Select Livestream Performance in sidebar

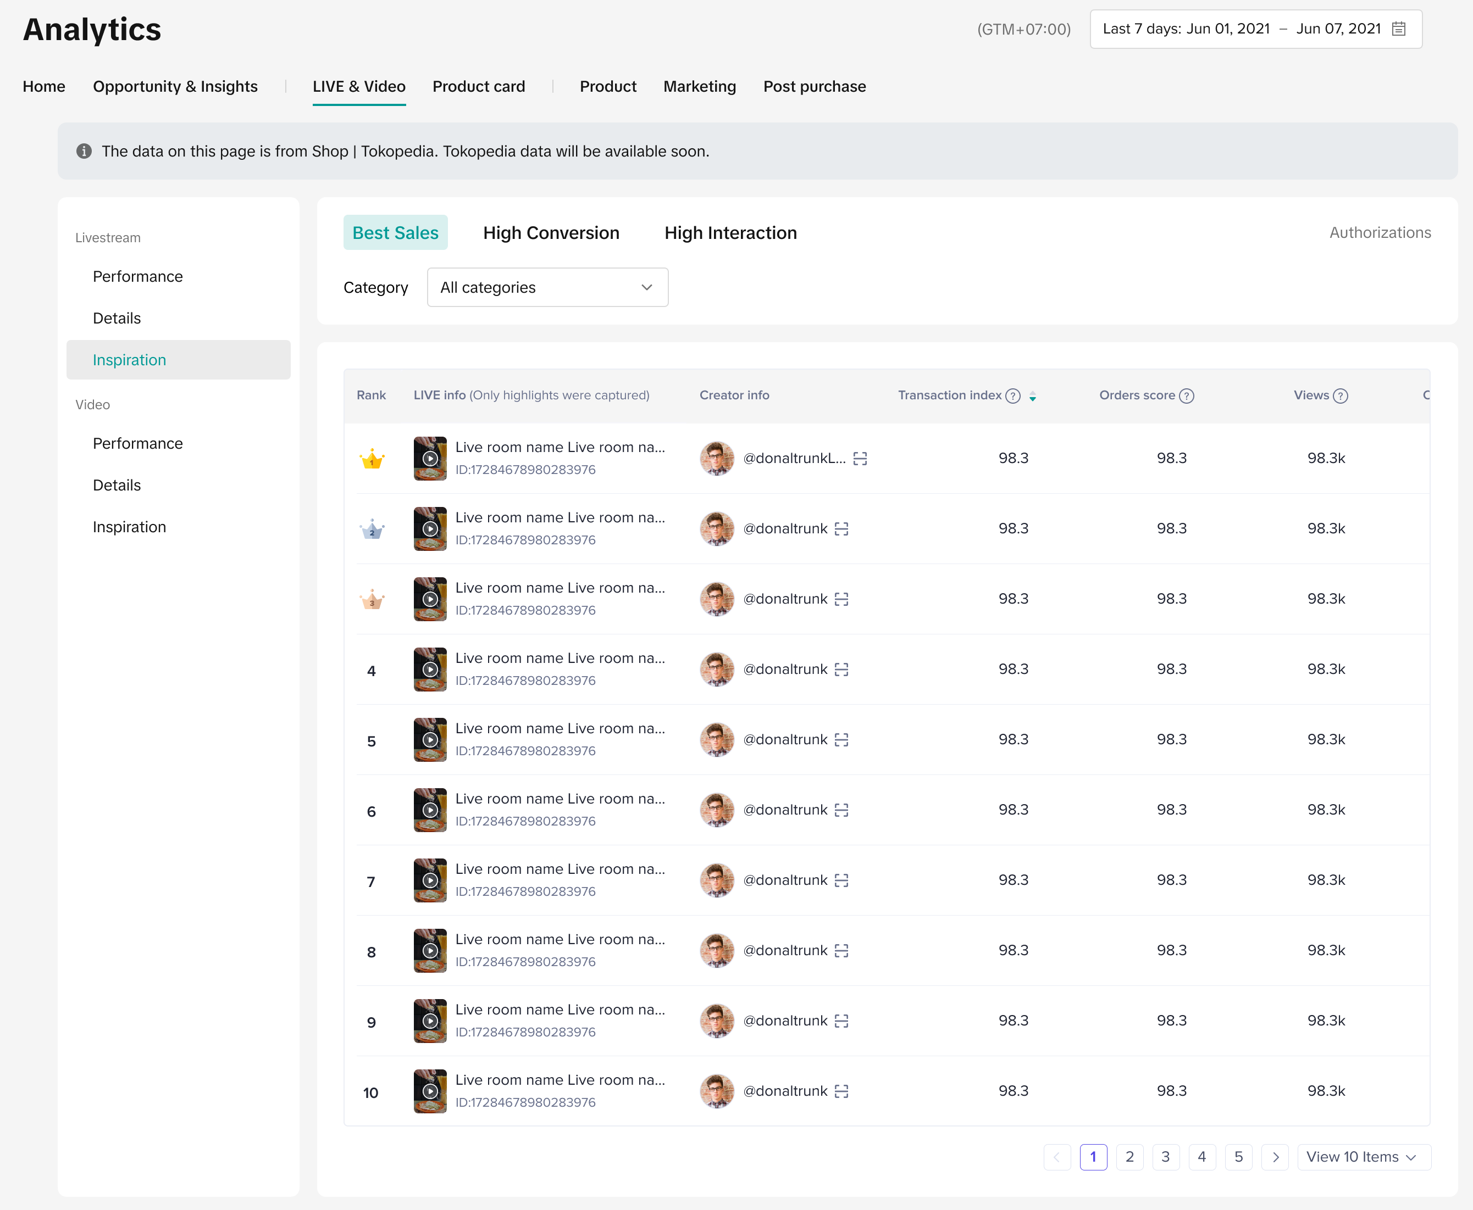137,277
